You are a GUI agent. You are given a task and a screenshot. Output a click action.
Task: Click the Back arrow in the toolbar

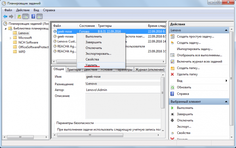tap(5, 17)
